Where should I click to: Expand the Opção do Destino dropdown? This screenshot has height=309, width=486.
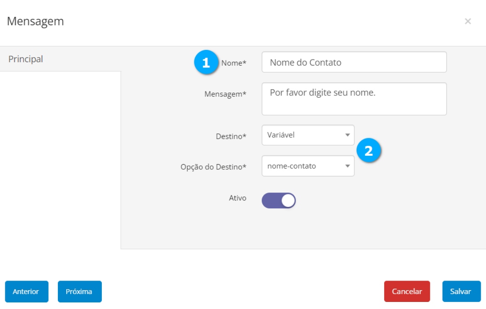pyautogui.click(x=307, y=166)
